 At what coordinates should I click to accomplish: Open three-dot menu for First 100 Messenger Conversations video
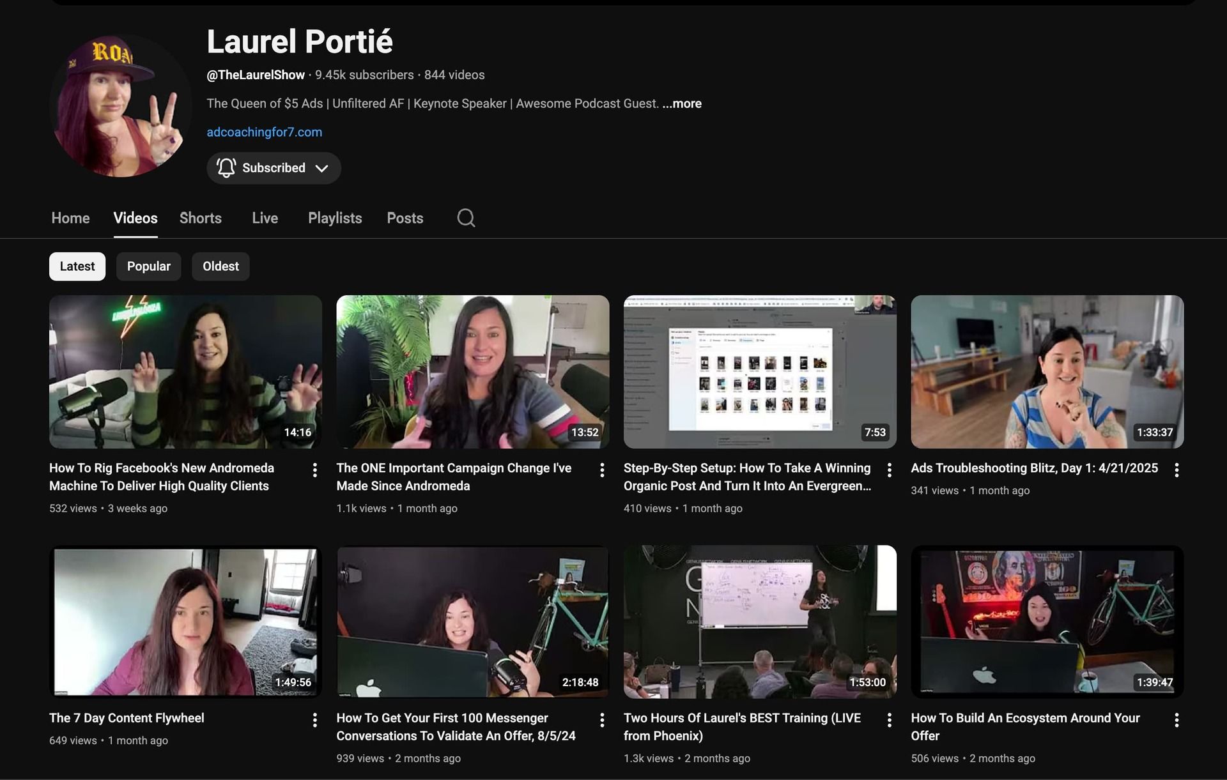601,720
